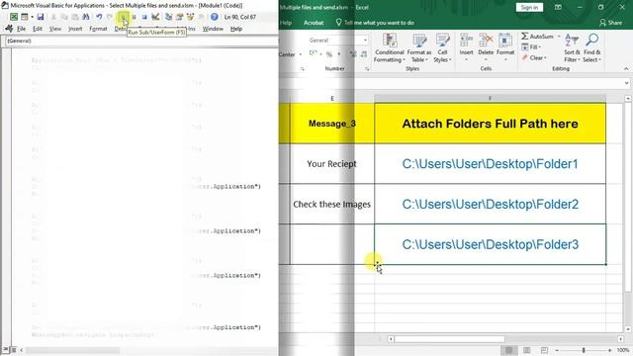This screenshot has width=633, height=356.
Task: Open Find & Select magnifier in Excel
Action: pyautogui.click(x=591, y=48)
